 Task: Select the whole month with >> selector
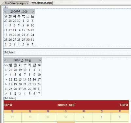[x=6, y=65]
